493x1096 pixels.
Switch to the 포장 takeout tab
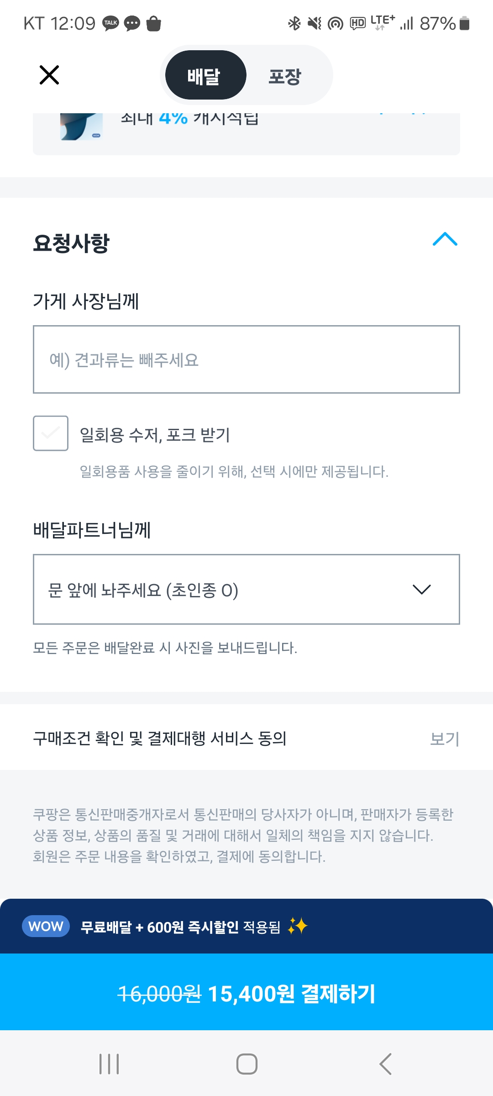point(285,76)
